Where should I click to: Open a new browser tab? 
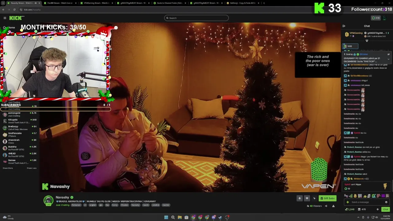pos(264,3)
